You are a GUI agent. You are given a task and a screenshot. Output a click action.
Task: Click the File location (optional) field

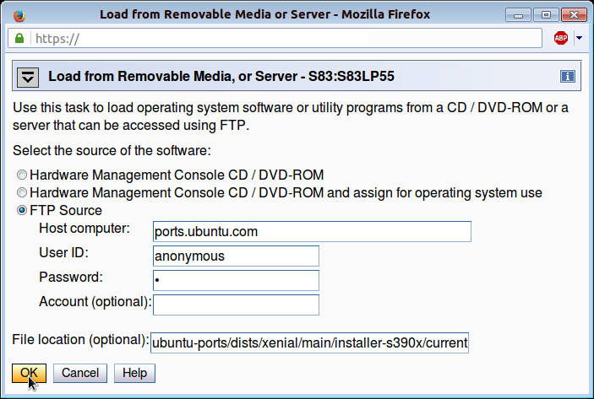coord(309,342)
